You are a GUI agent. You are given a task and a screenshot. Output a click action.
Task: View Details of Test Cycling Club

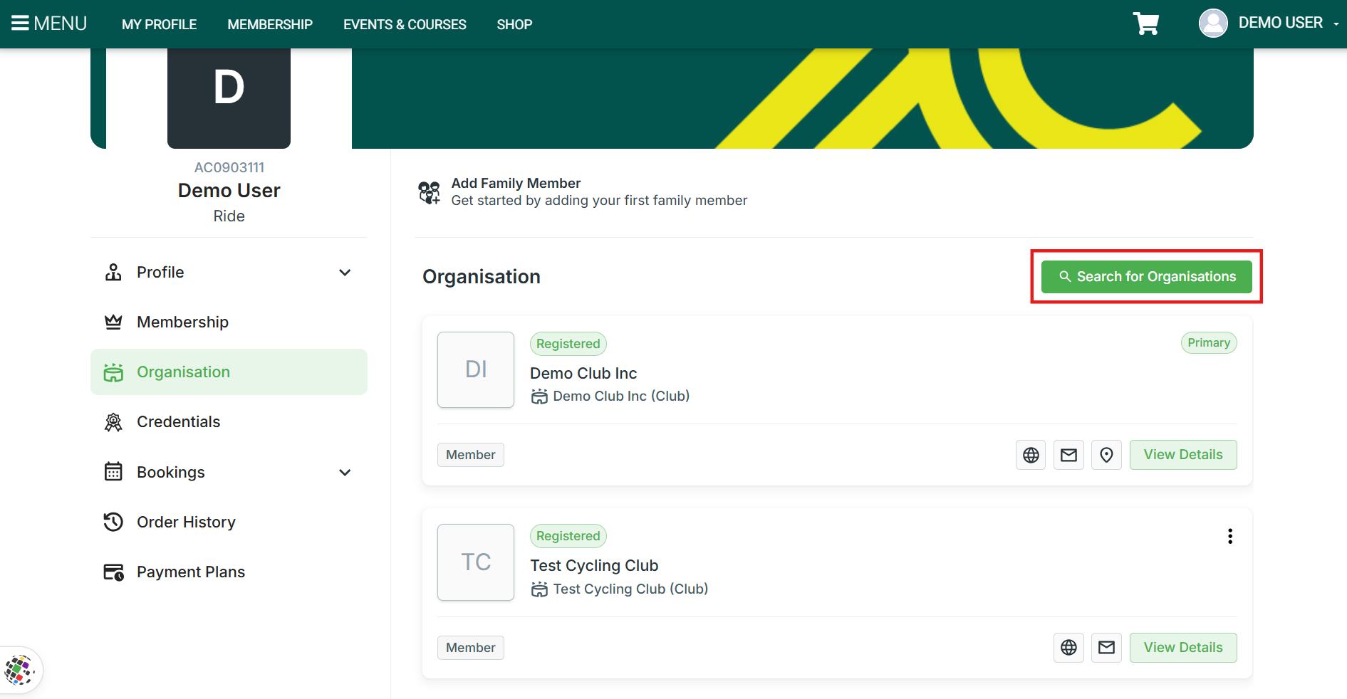(x=1183, y=648)
